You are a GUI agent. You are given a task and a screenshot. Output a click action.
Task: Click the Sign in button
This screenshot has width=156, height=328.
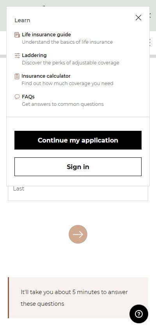click(x=78, y=167)
